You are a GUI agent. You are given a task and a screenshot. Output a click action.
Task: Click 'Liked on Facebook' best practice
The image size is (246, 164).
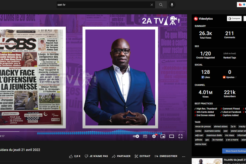pyautogui.click(x=231, y=112)
